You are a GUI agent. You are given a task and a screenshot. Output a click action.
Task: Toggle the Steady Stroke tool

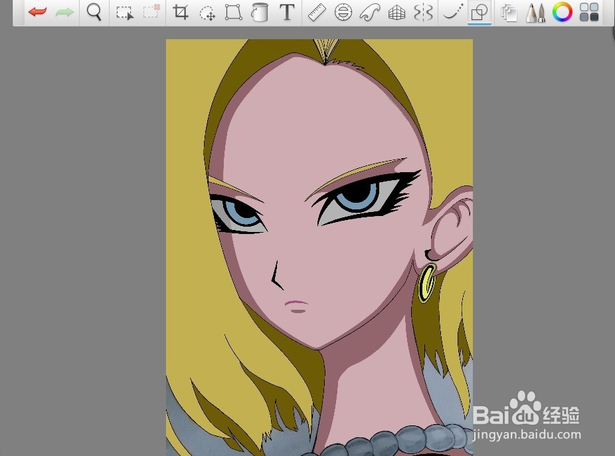(453, 12)
